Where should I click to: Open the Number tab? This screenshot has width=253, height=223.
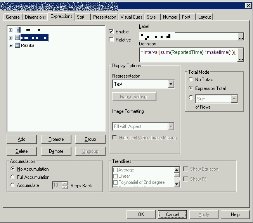[170, 17]
